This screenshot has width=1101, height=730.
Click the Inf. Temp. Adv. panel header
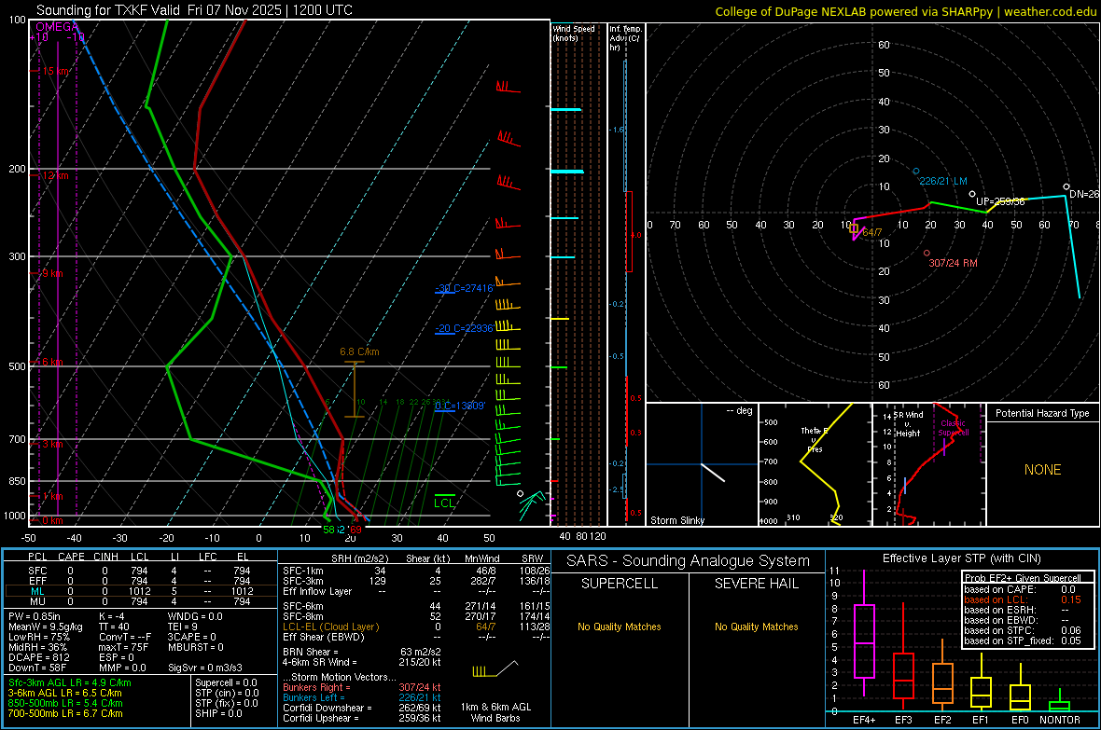click(x=625, y=38)
